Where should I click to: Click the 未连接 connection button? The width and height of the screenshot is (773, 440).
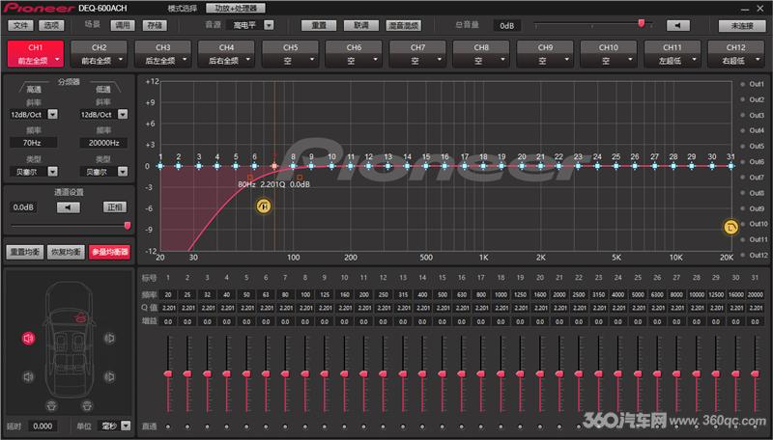742,26
